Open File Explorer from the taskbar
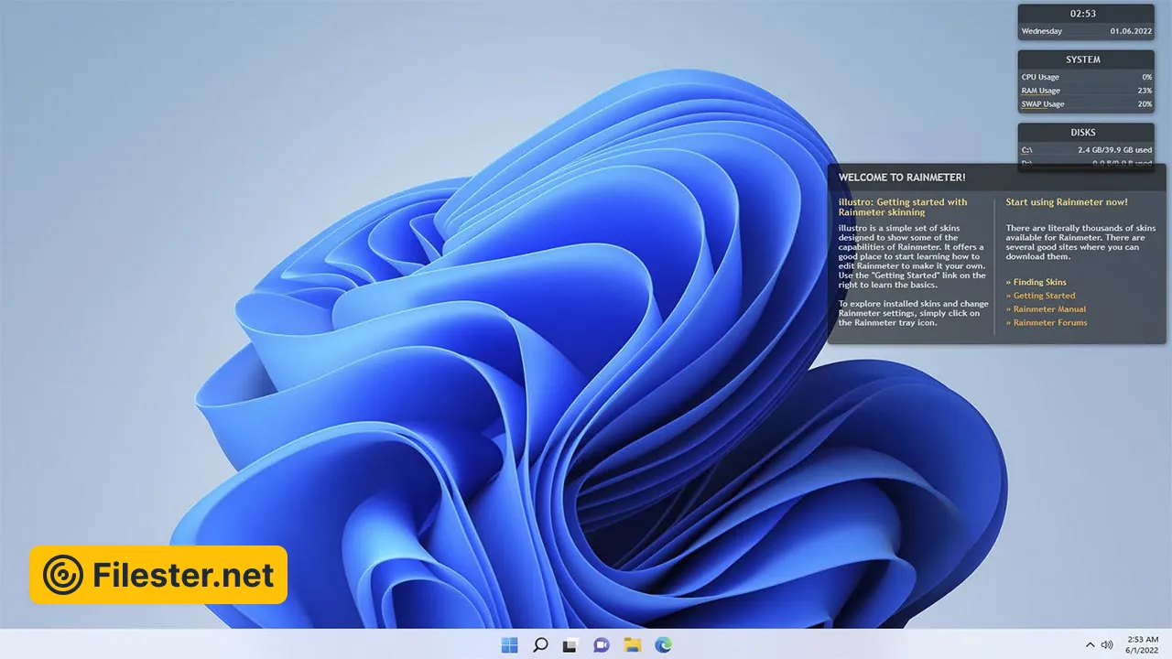 [632, 645]
